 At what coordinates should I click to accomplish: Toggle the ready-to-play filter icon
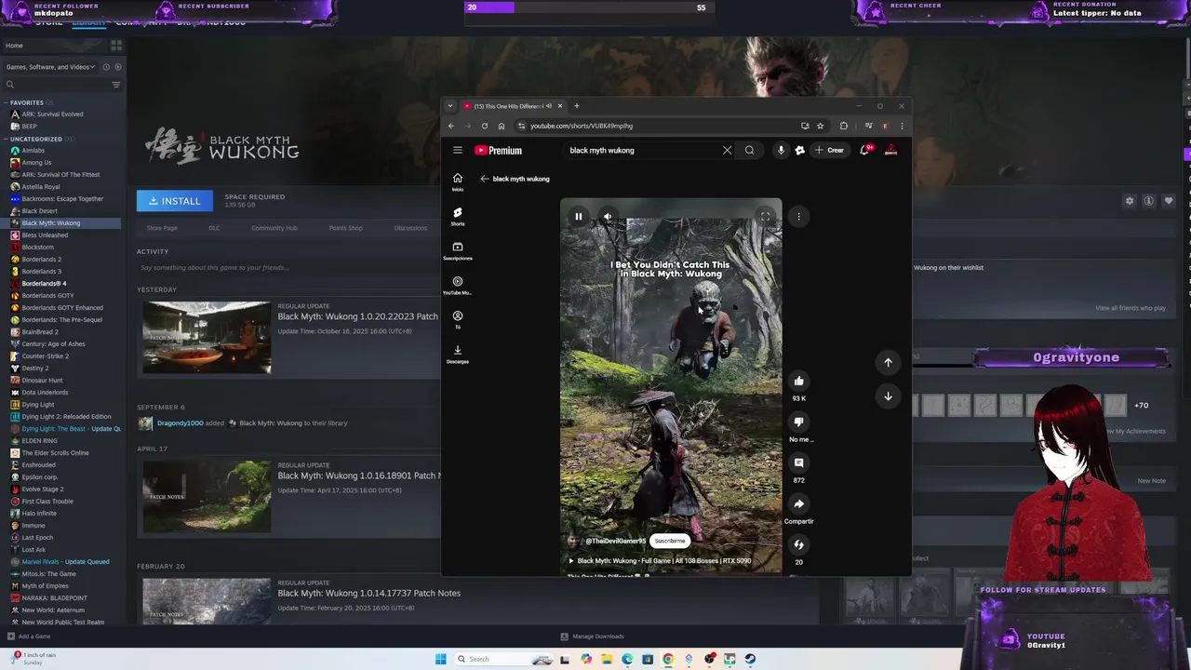coord(118,67)
